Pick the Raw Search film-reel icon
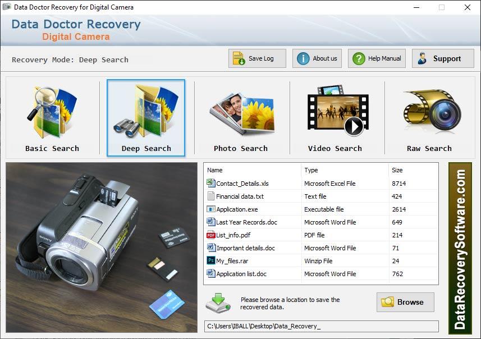 click(x=432, y=110)
